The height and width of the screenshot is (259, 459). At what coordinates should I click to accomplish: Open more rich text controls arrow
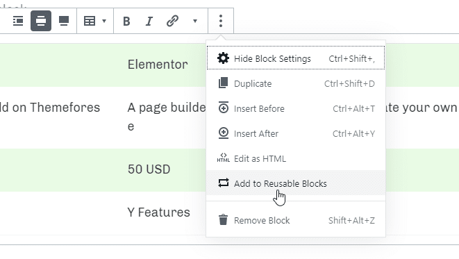(195, 21)
